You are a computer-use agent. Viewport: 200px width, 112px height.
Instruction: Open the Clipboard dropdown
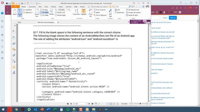[x=28, y=12]
